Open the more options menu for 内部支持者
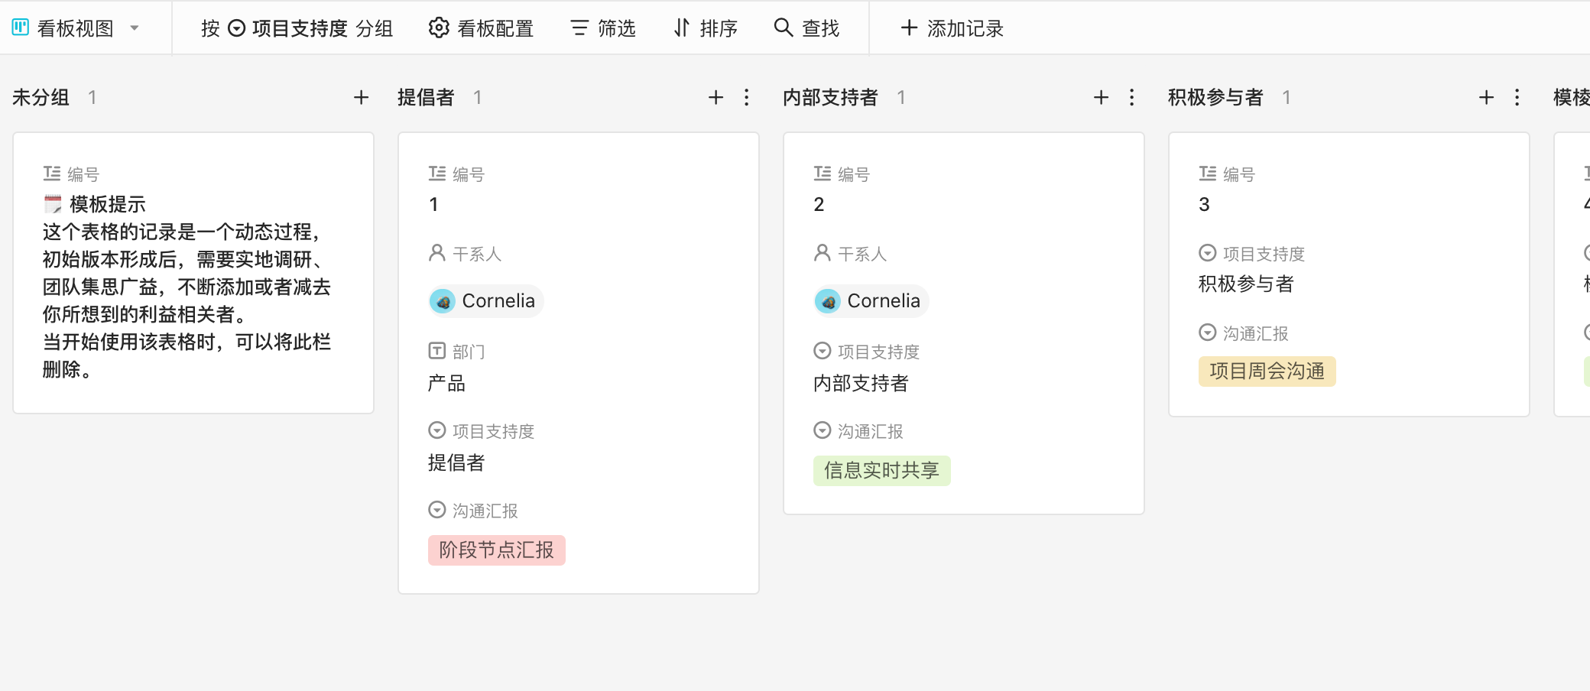 [x=1132, y=98]
